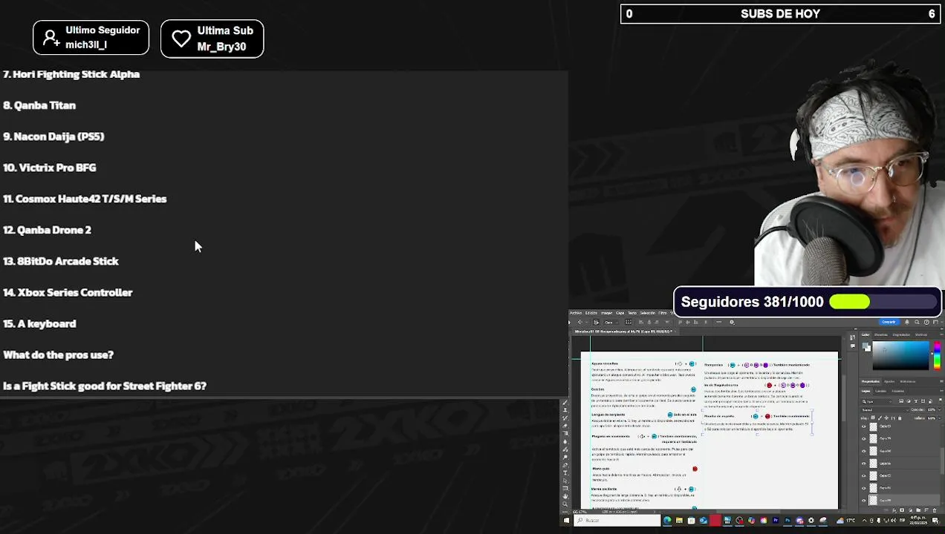Viewport: 945px width, 534px height.
Task: Hide the topmost layer via eye icon
Action: tap(864, 426)
